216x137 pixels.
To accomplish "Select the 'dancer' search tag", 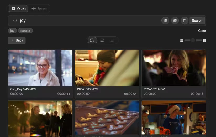I will (25, 31).
